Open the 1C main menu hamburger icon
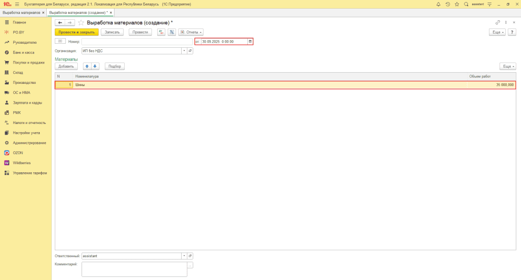Image resolution: width=521 pixels, height=280 pixels. click(17, 4)
